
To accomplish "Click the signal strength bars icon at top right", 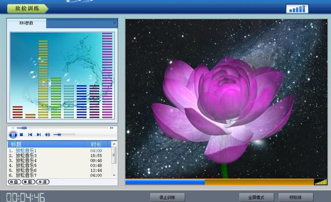I will click(x=298, y=9).
